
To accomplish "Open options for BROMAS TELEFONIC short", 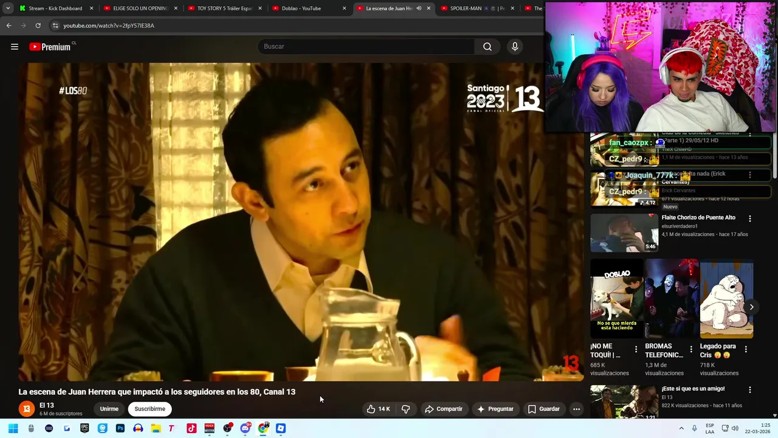I will click(690, 350).
